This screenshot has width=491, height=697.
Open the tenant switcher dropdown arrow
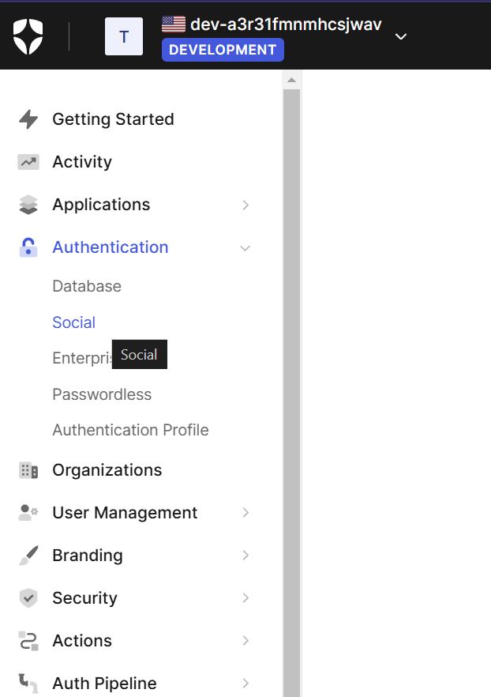coord(401,36)
